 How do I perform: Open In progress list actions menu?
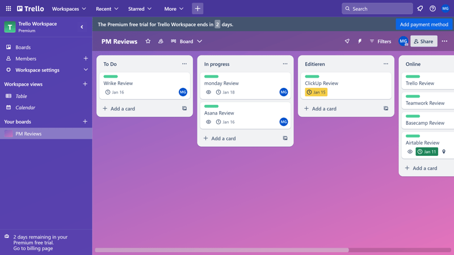pyautogui.click(x=285, y=64)
